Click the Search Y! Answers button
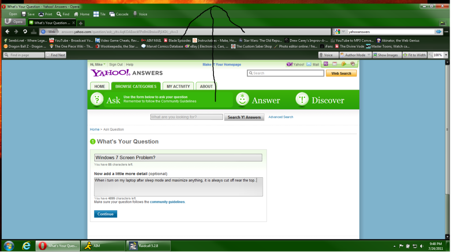The width and height of the screenshot is (451, 252). coord(244,117)
